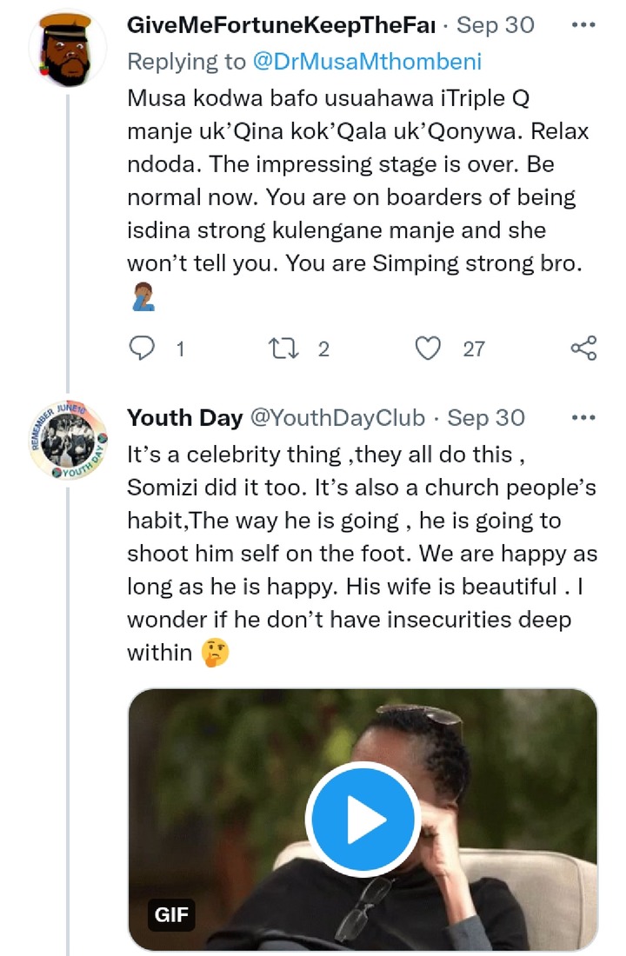Open more options on Youth Day tweet

click(x=583, y=418)
